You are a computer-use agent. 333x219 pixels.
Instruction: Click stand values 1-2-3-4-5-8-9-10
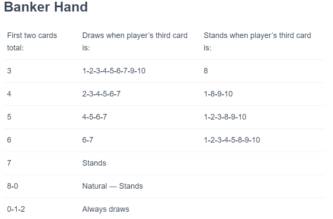point(232,140)
